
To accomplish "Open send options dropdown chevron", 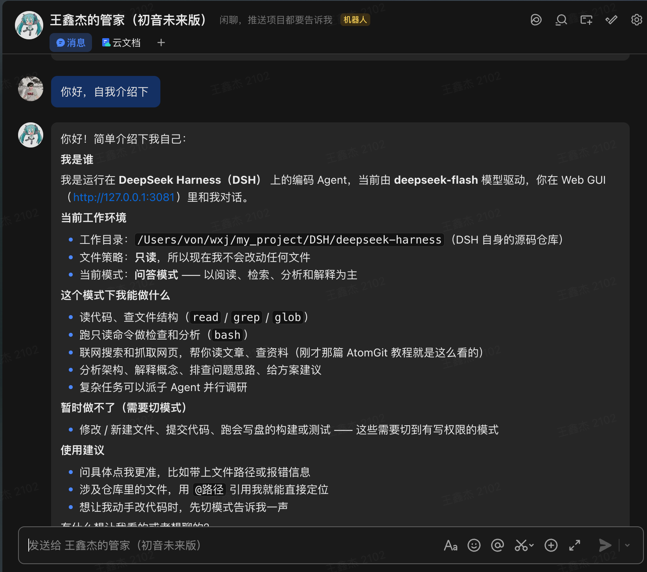I will pyautogui.click(x=627, y=545).
